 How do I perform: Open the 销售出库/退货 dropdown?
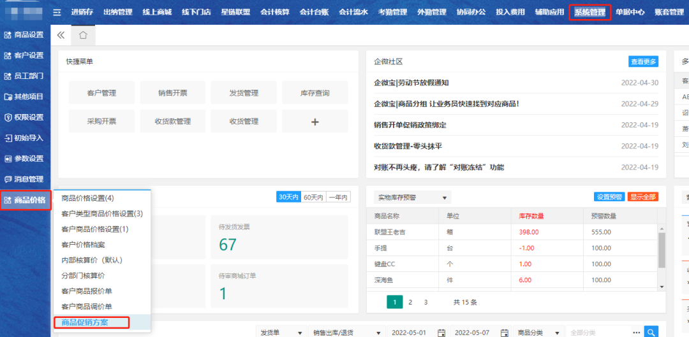click(346, 332)
